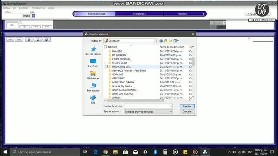Create a new folder in import dialog

170,41
